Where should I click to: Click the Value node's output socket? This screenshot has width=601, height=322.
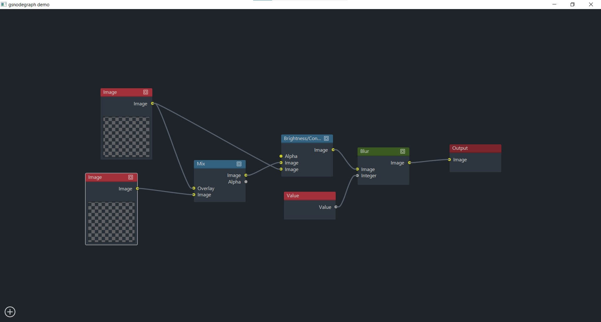point(336,207)
